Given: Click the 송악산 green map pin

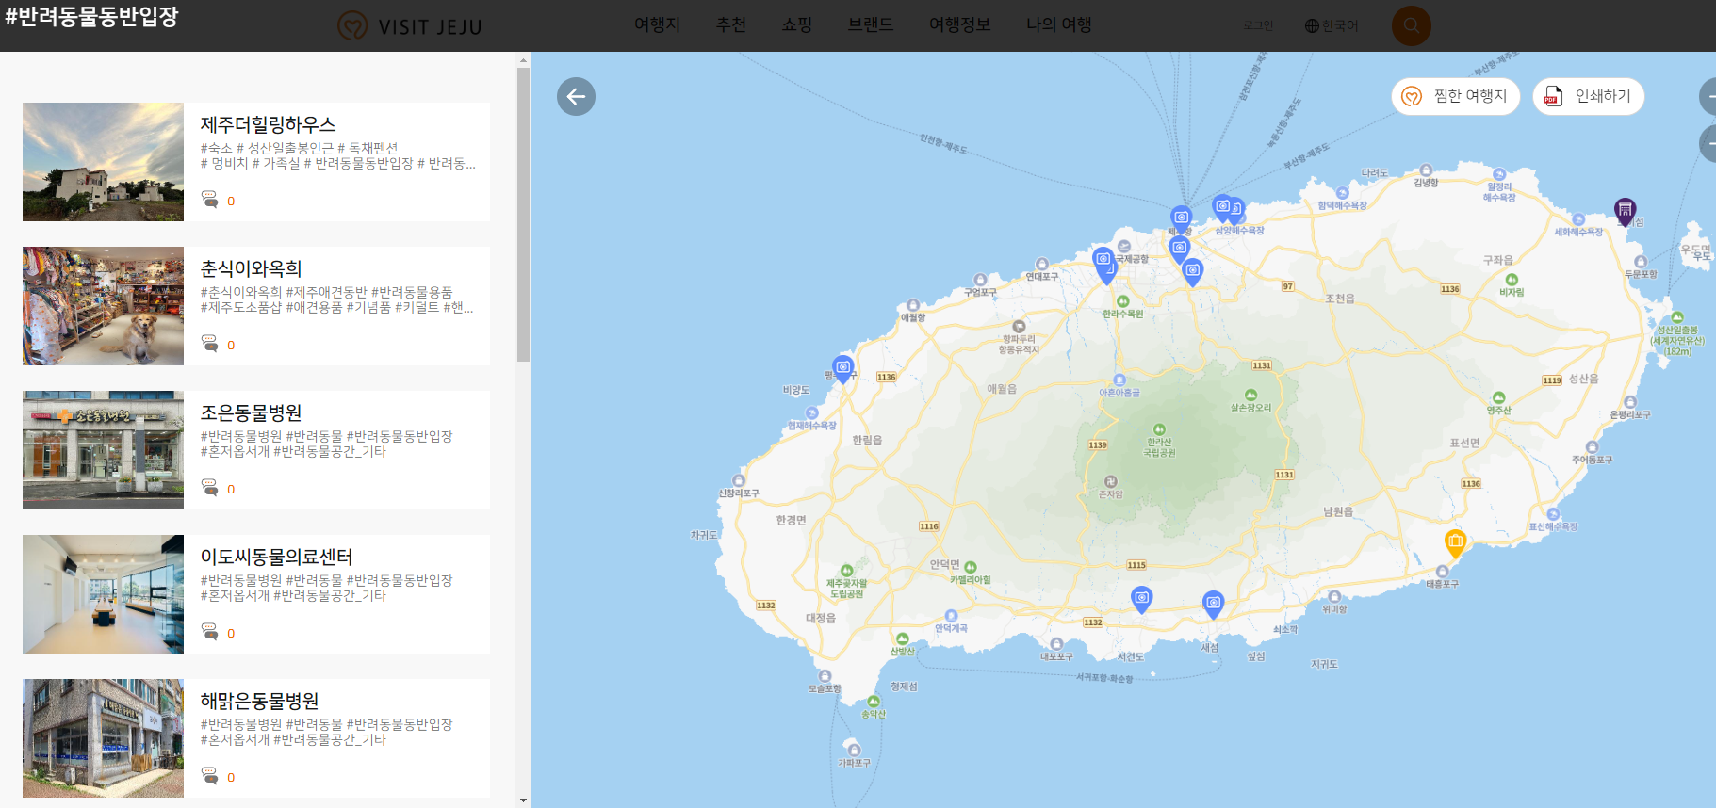Looking at the screenshot, I should 874,702.
